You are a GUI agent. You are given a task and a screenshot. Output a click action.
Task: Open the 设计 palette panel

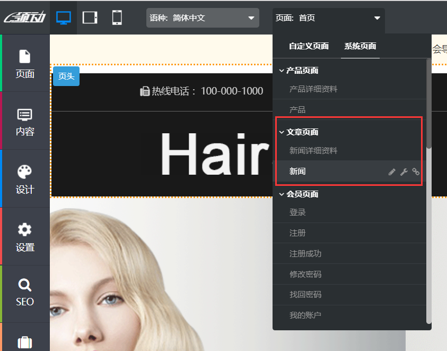pyautogui.click(x=25, y=179)
